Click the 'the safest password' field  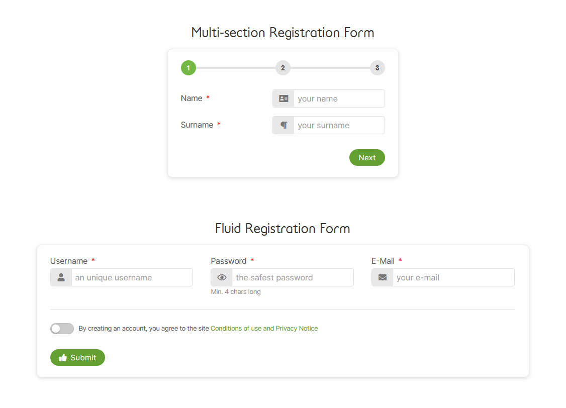293,277
